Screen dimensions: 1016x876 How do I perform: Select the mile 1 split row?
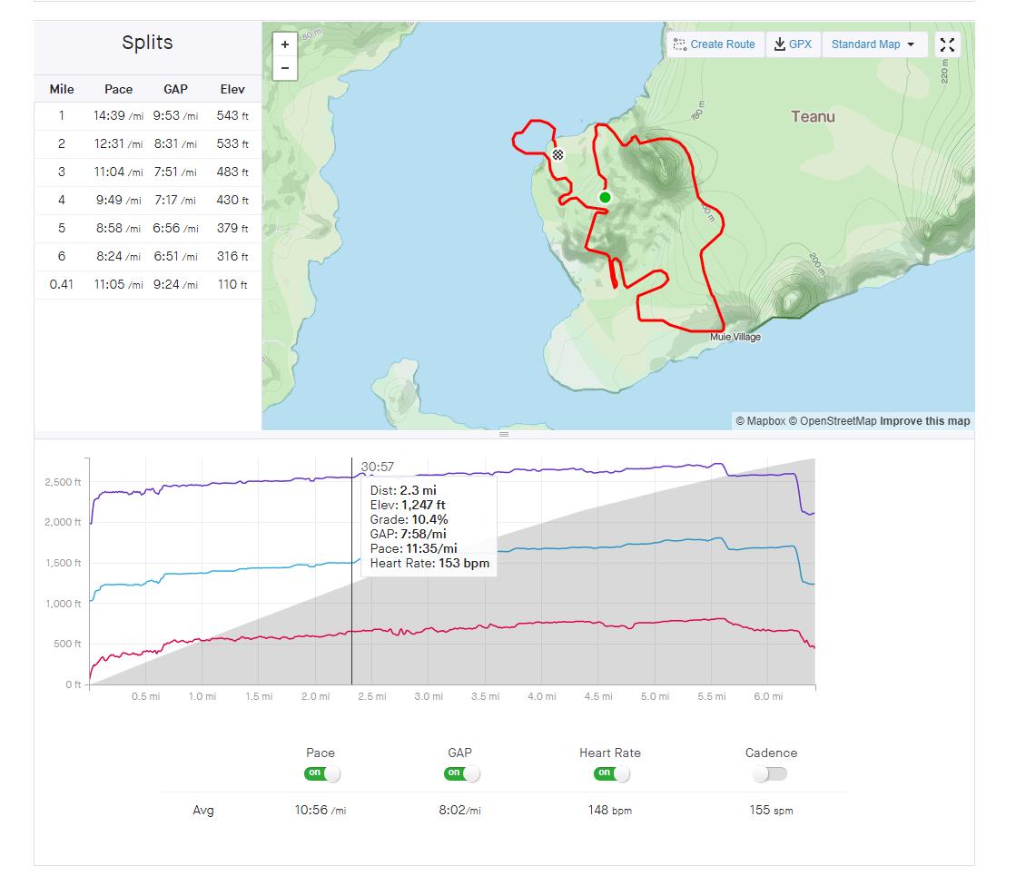pyautogui.click(x=147, y=116)
